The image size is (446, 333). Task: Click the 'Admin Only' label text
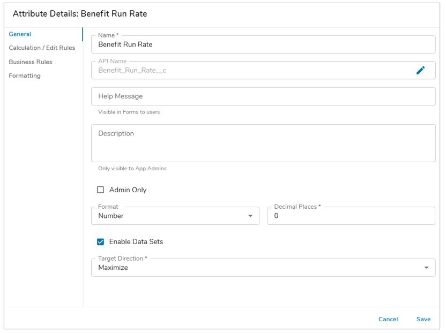[128, 190]
